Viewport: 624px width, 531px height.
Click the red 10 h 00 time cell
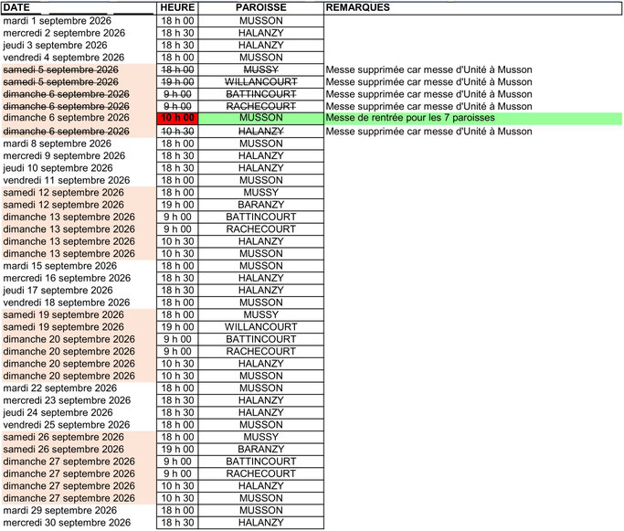click(x=177, y=118)
